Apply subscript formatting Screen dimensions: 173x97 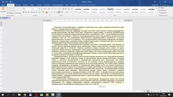(34, 12)
